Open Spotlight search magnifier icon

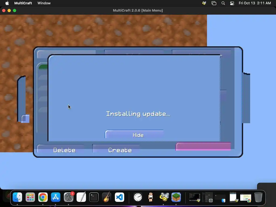click(223, 3)
